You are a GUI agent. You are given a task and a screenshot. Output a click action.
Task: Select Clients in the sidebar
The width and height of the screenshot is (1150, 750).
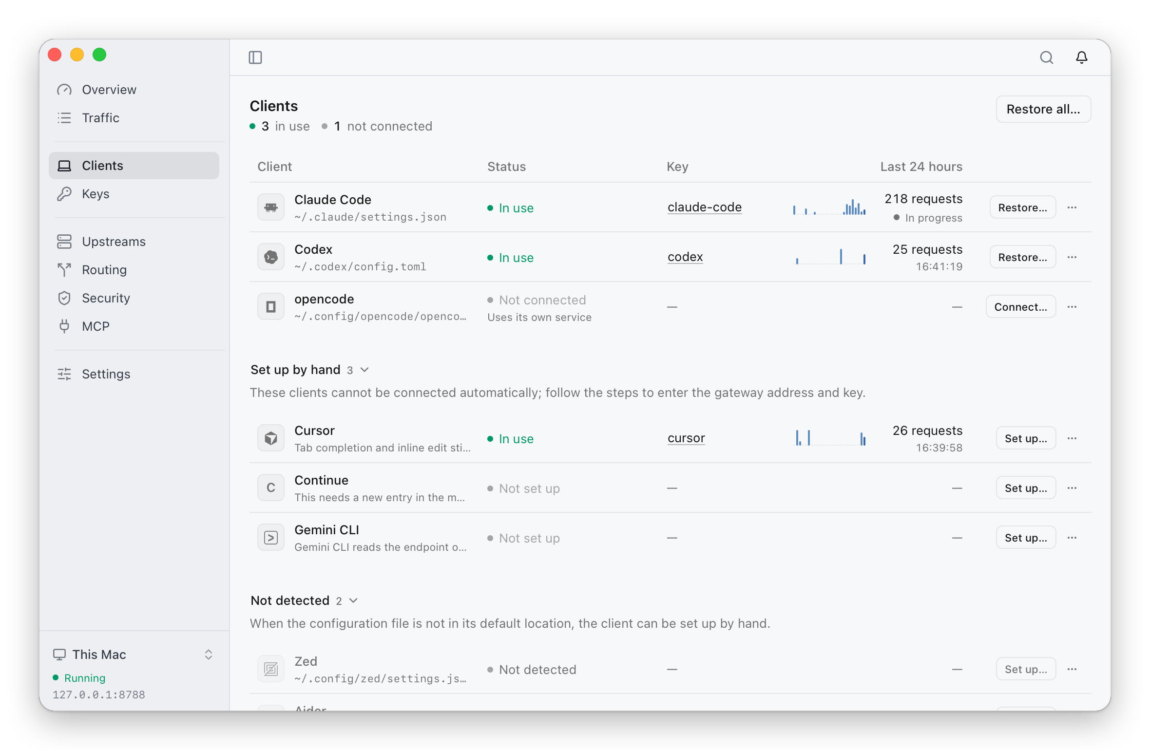134,166
